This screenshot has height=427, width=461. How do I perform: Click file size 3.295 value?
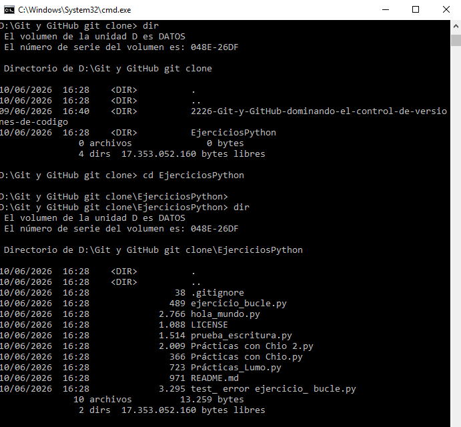pyautogui.click(x=172, y=389)
